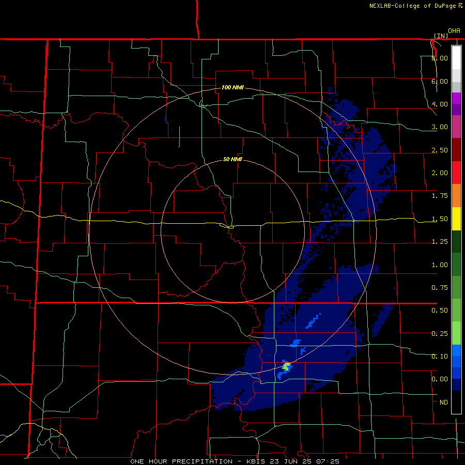Click the 3.00 legend value
465x465 pixels.
pos(440,127)
